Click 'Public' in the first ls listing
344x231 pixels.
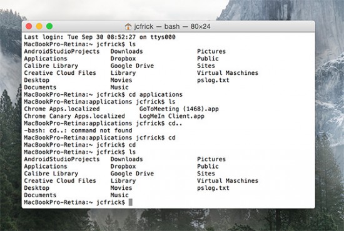click(208, 59)
